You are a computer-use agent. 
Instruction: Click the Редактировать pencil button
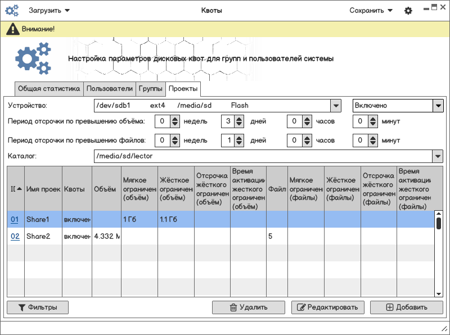(327, 307)
